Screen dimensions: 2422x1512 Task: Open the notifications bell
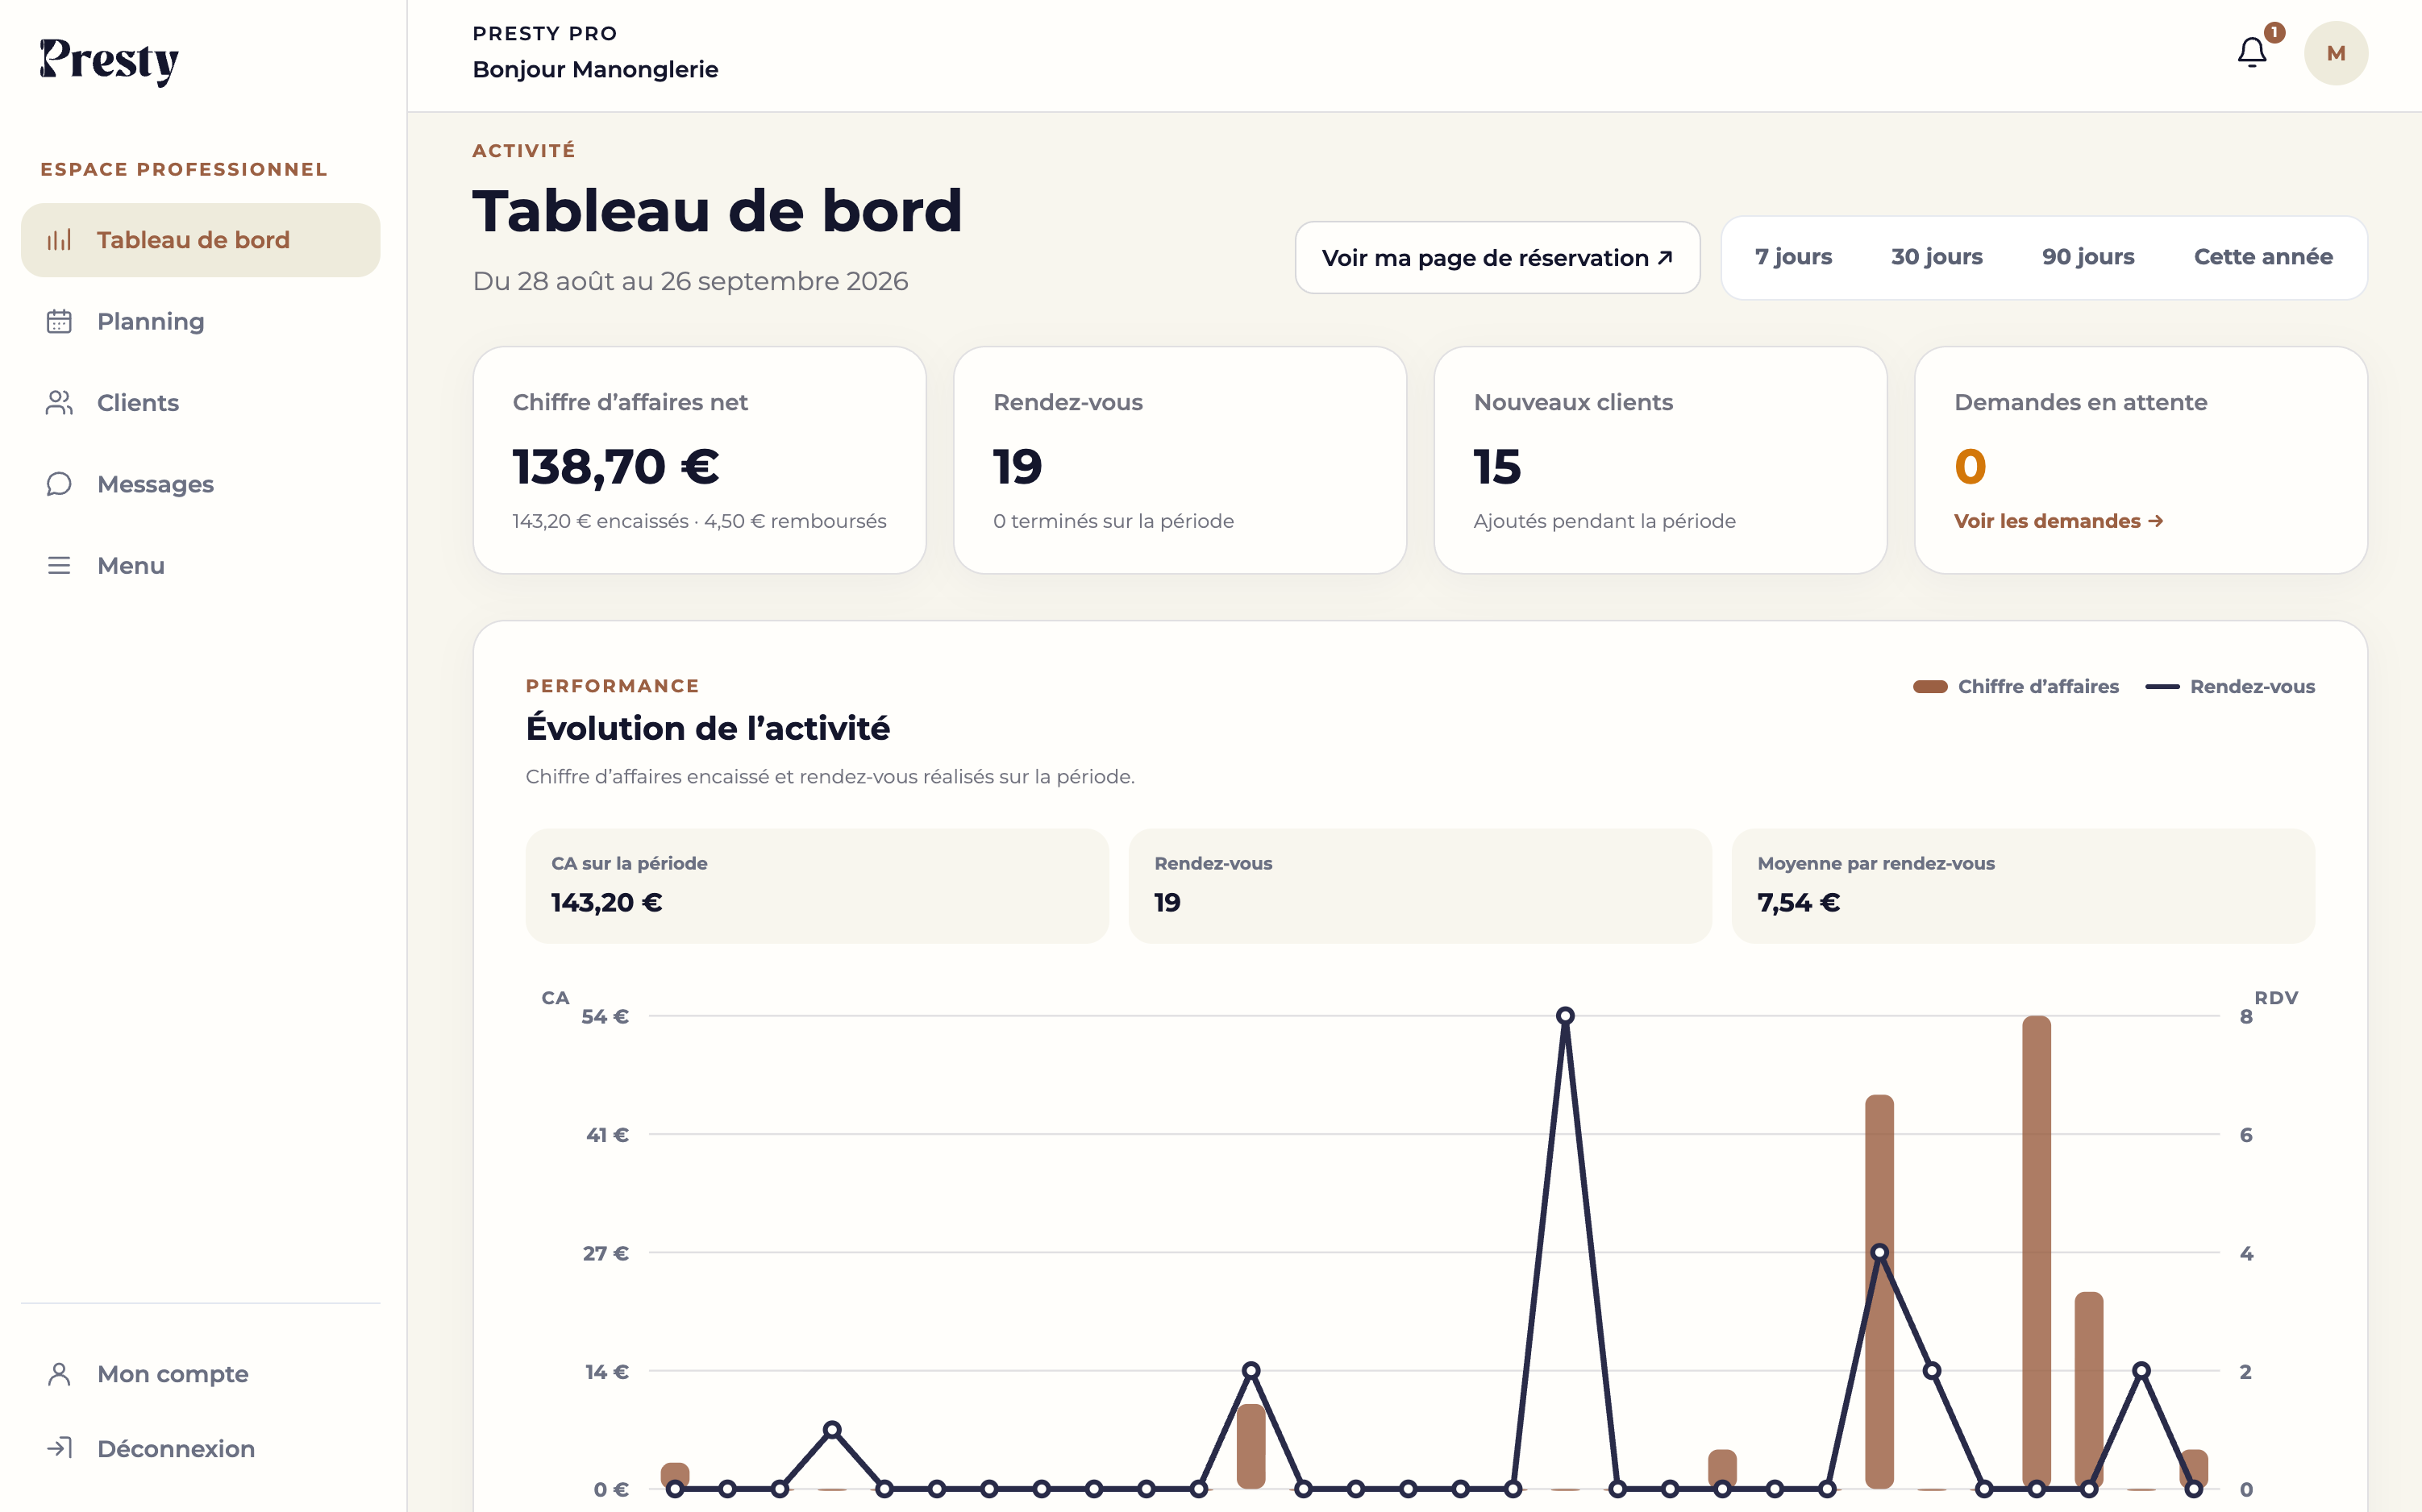[2252, 53]
